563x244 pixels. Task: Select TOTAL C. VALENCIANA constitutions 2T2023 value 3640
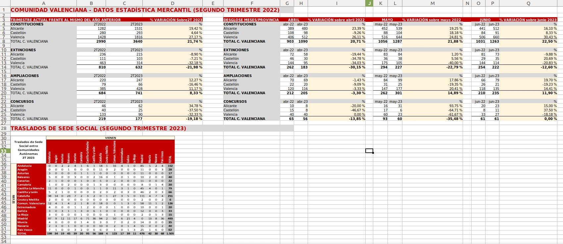(125, 41)
